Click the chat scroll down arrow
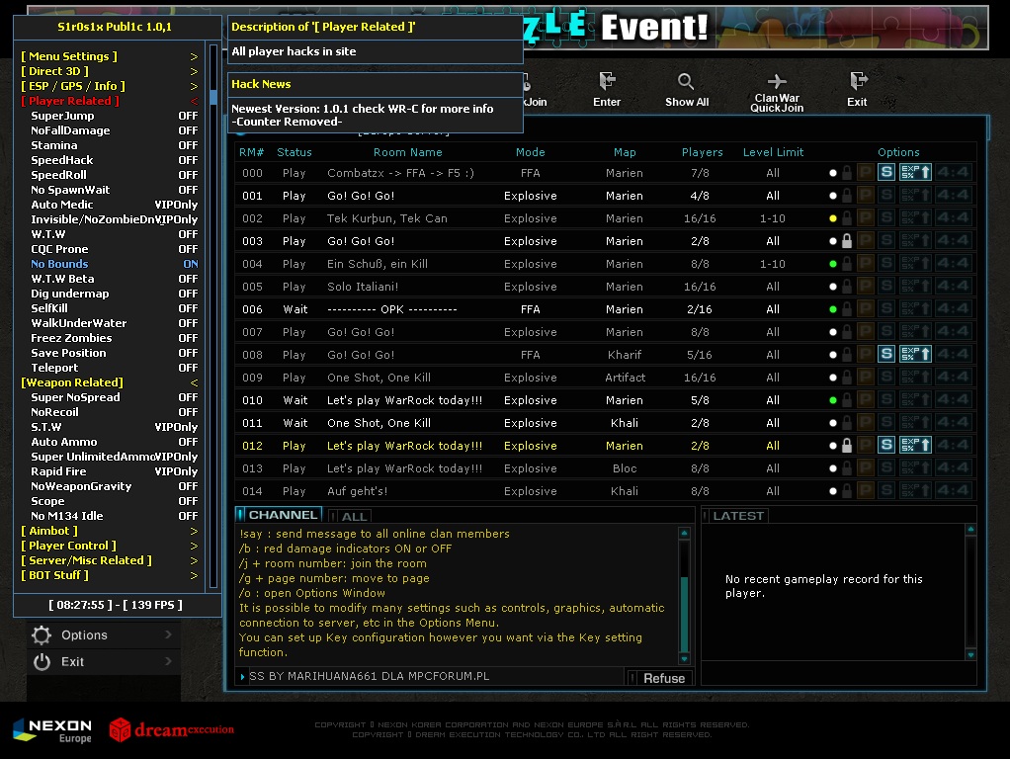 point(684,659)
